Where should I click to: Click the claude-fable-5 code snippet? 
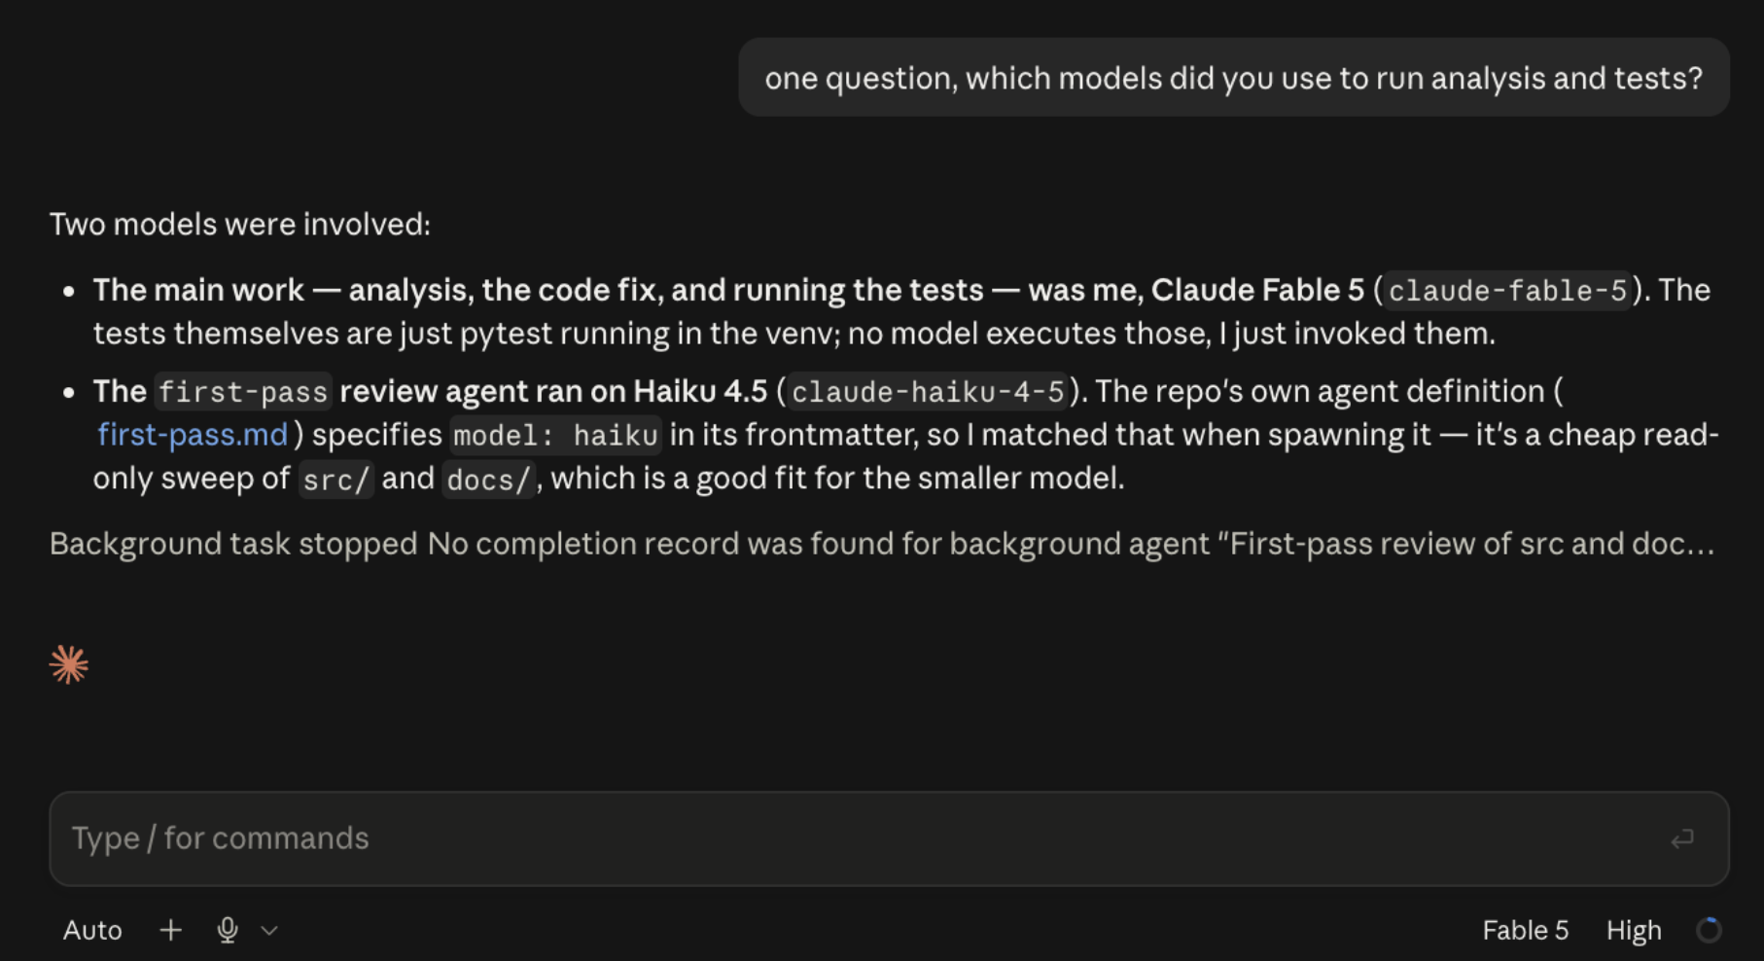1507,291
